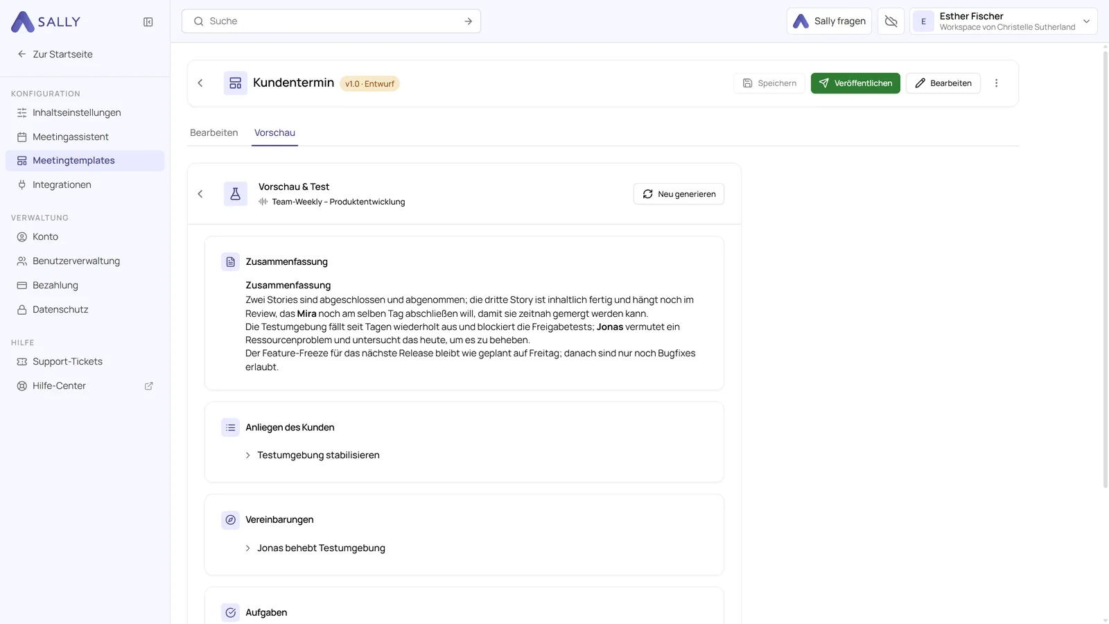The width and height of the screenshot is (1109, 624).
Task: Open the more options kebab menu
Action: point(997,83)
